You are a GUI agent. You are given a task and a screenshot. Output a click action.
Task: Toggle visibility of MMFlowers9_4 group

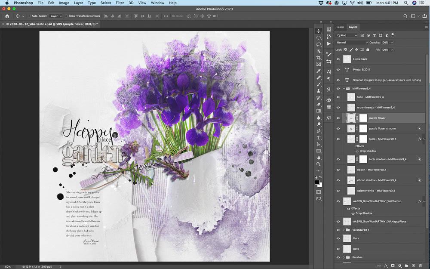[338, 88]
